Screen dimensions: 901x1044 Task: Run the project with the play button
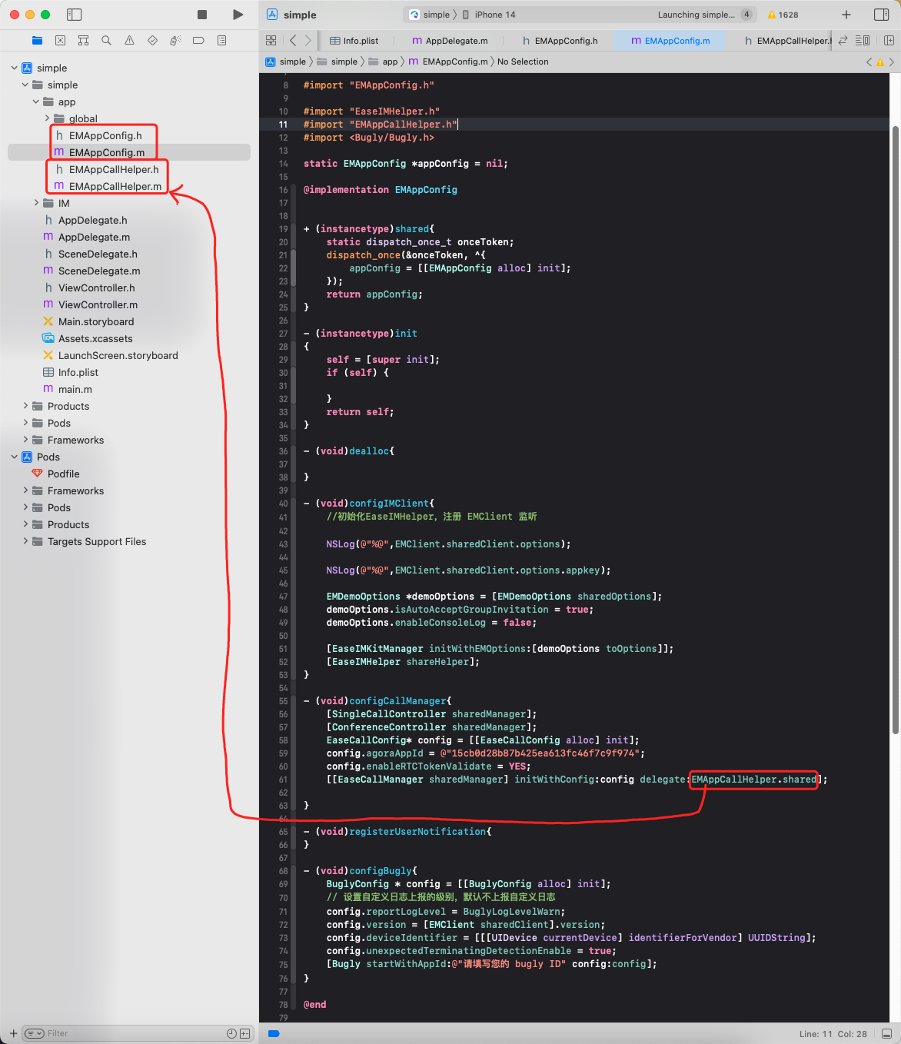pos(238,15)
